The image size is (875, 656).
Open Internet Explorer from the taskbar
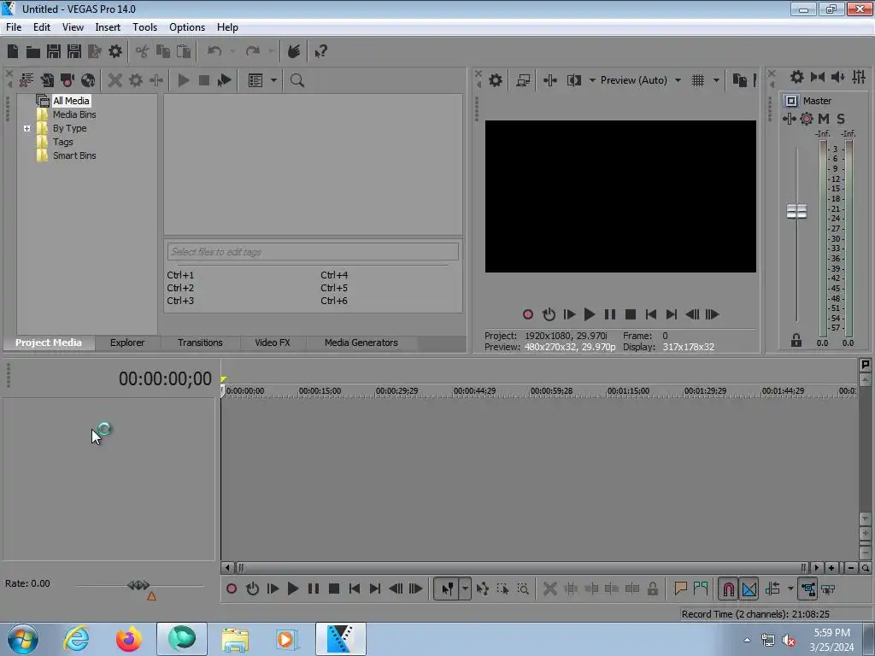click(76, 639)
